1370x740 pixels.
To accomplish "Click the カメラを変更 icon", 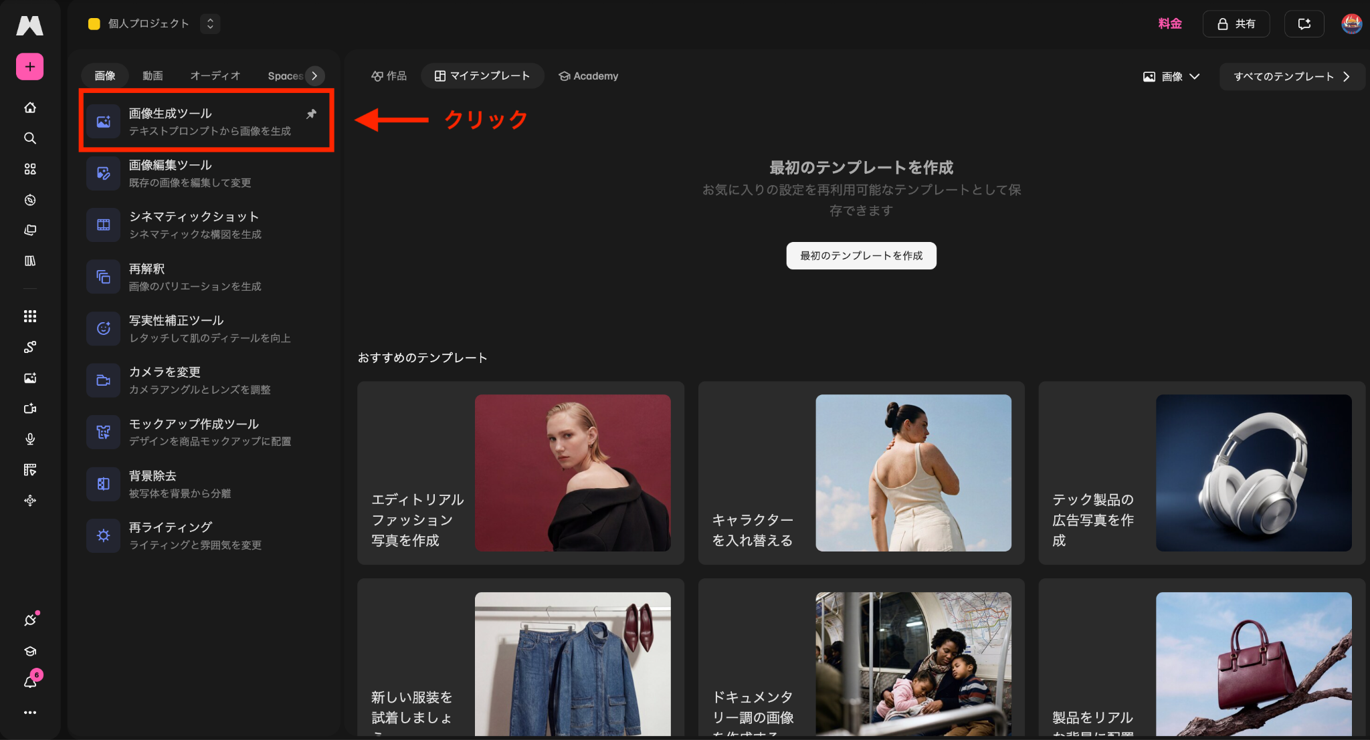I will tap(103, 380).
